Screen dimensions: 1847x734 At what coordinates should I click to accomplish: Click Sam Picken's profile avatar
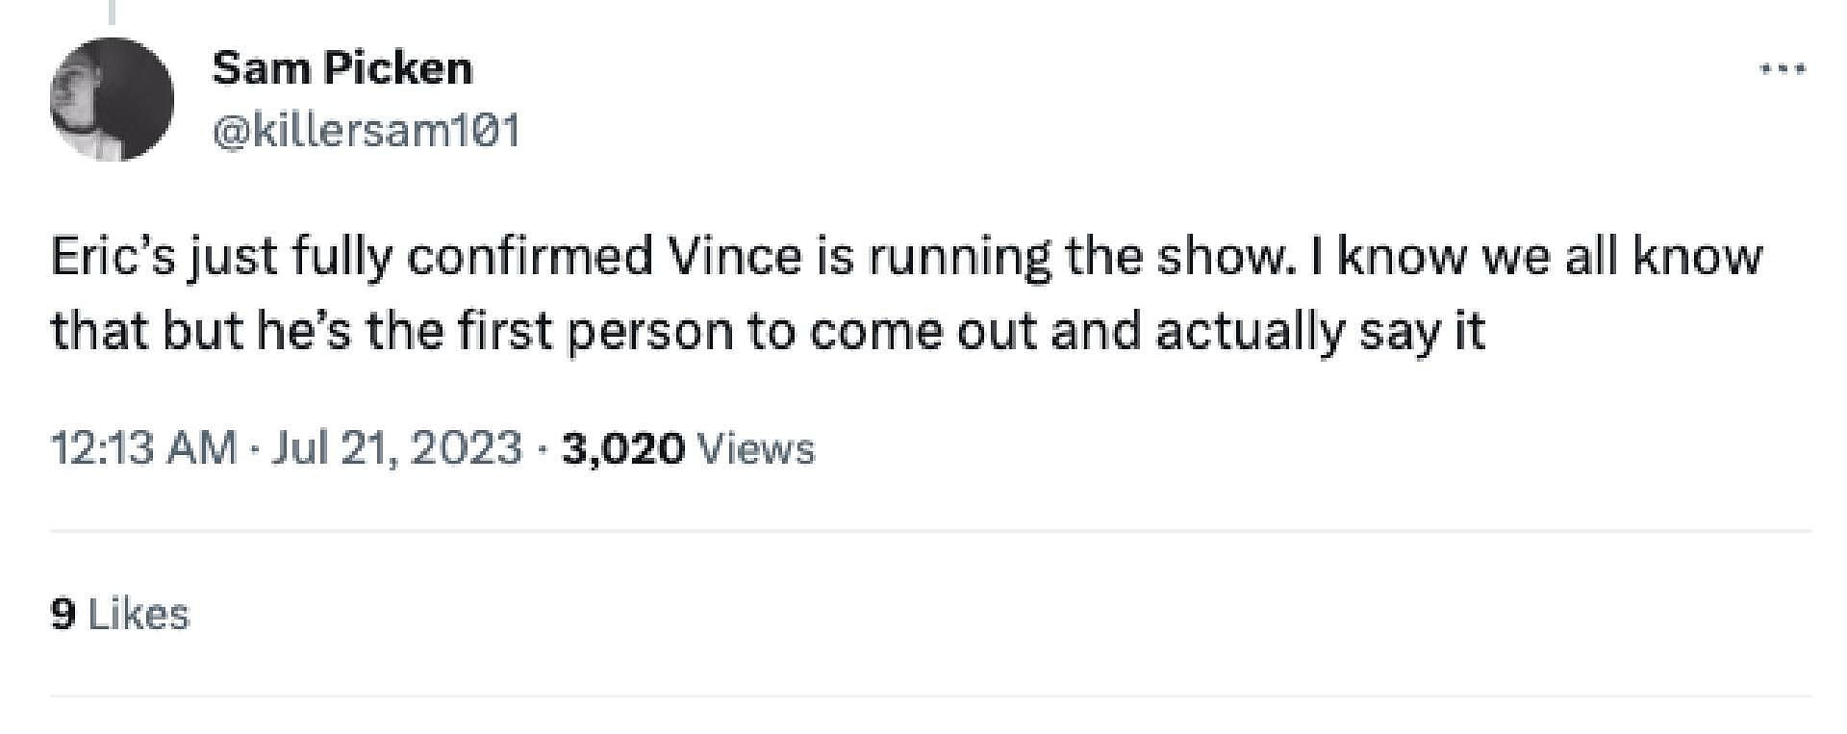point(112,99)
